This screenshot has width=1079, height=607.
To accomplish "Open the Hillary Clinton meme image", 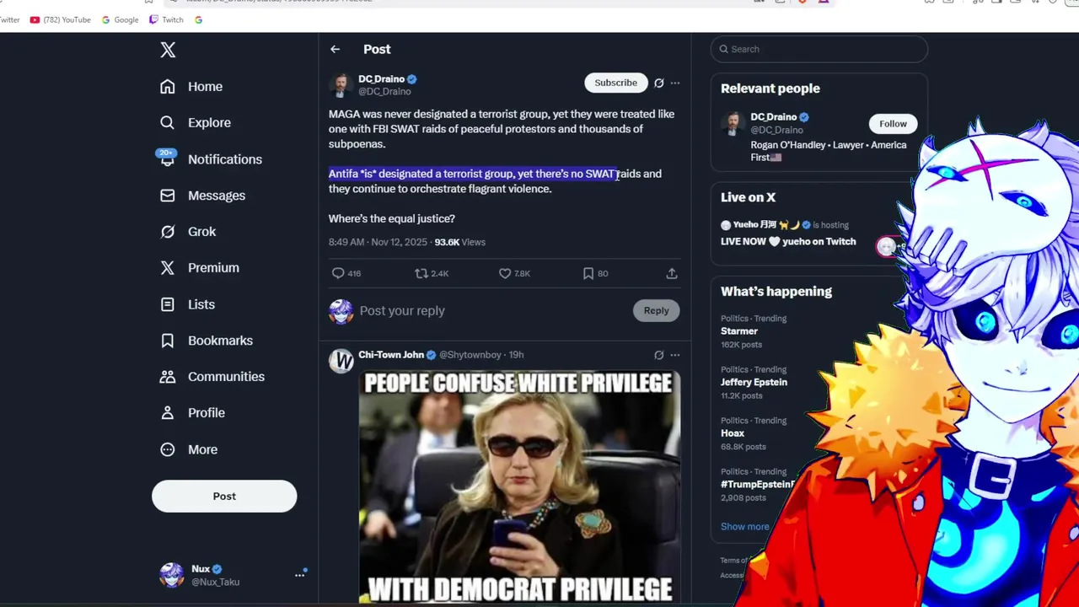I will click(519, 487).
